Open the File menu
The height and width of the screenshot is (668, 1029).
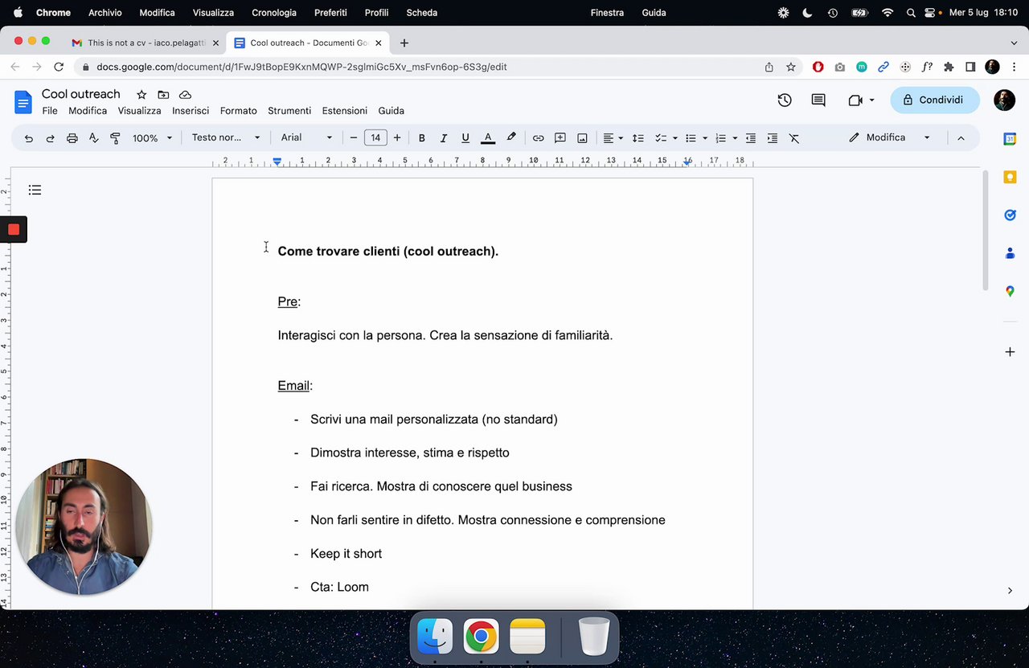coord(50,111)
